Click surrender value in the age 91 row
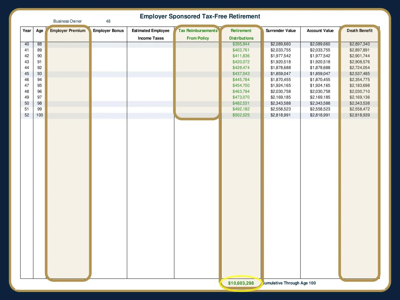This screenshot has height=300, width=400. [281, 62]
